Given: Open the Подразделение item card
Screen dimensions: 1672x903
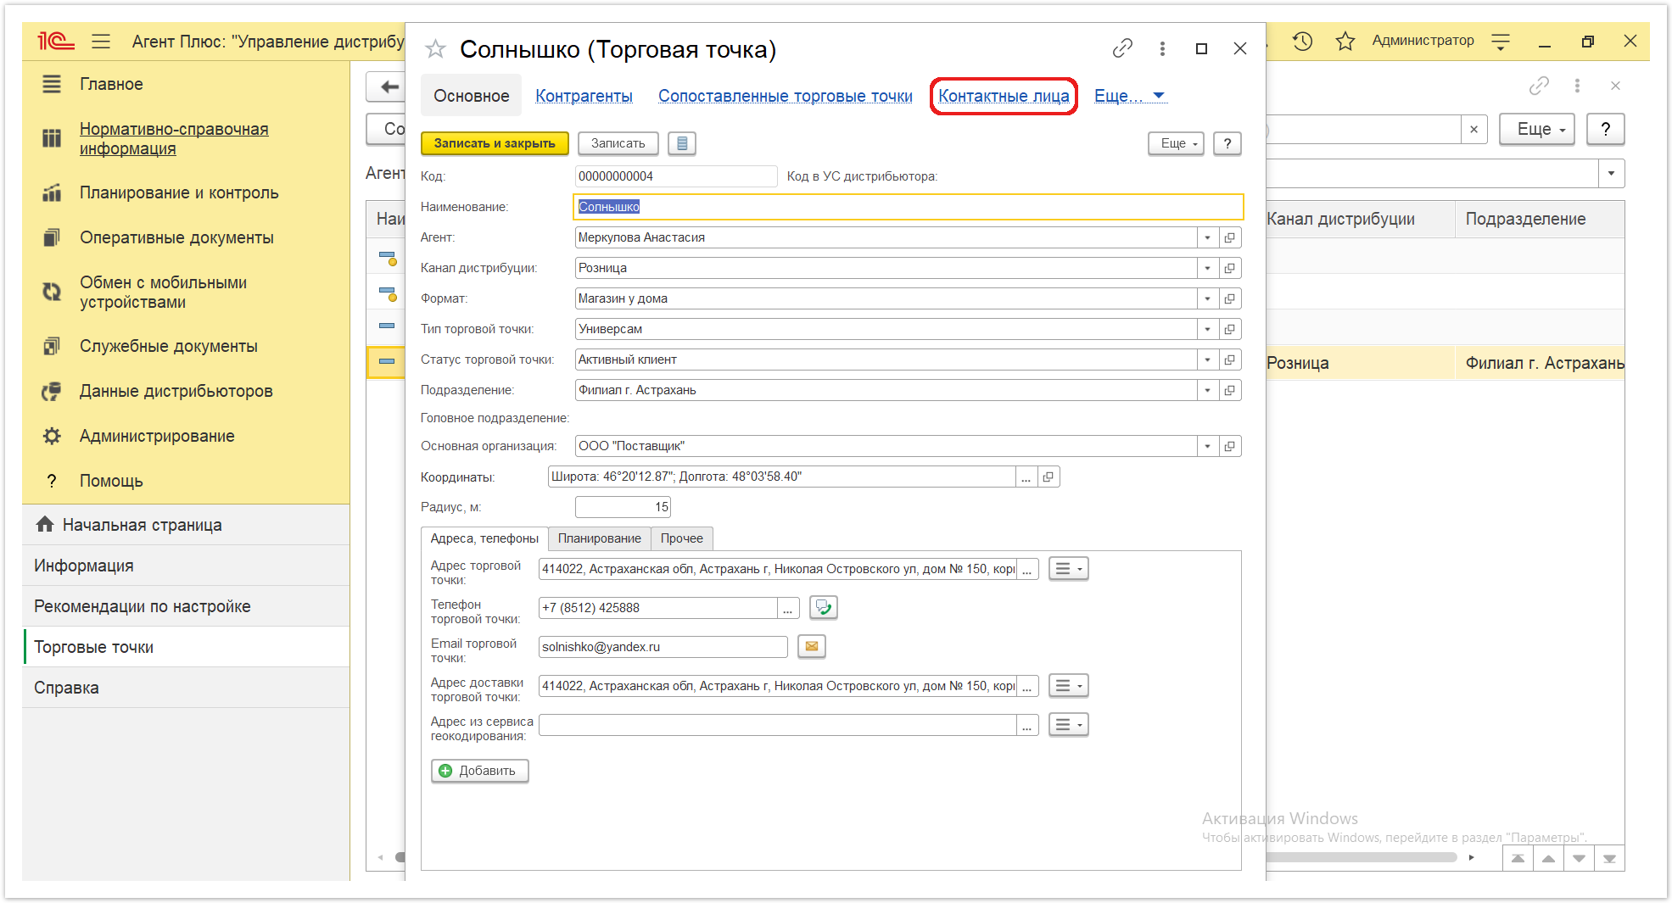Looking at the screenshot, I should [x=1229, y=390].
